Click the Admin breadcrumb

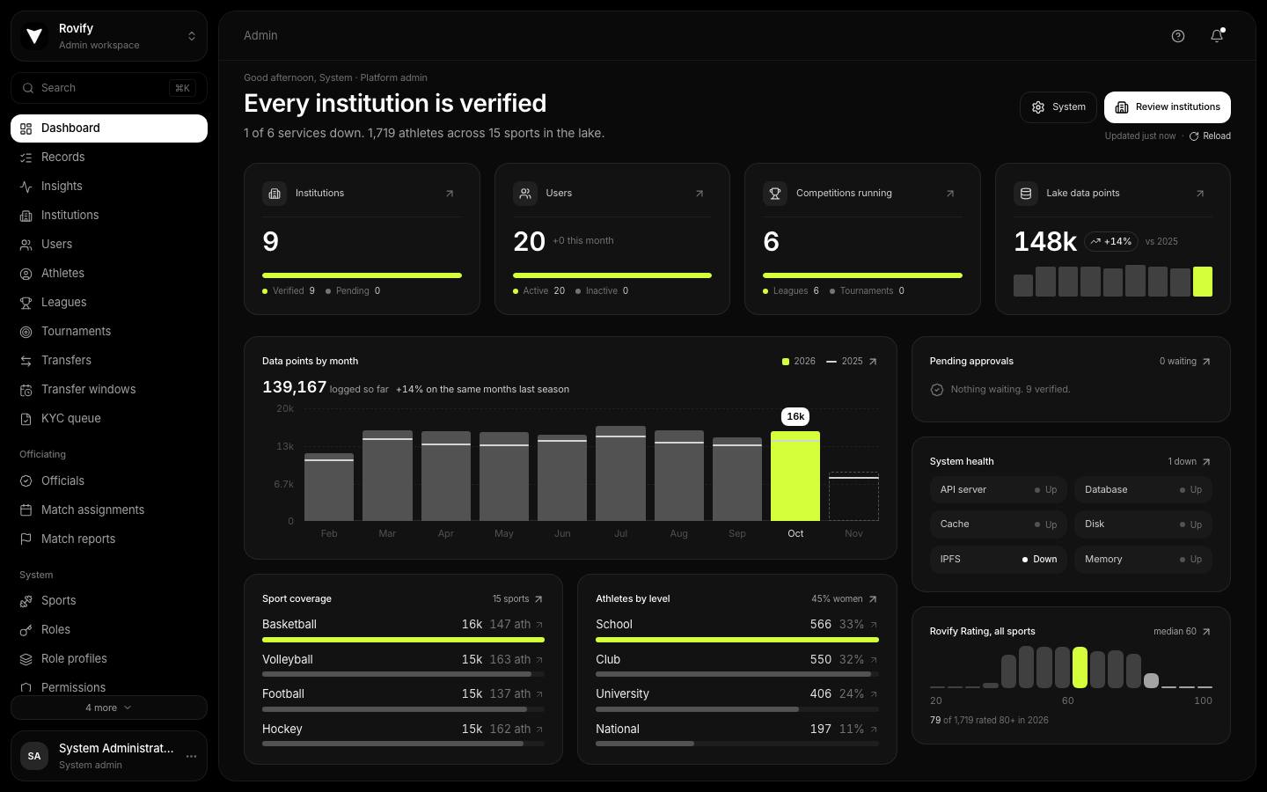(260, 36)
